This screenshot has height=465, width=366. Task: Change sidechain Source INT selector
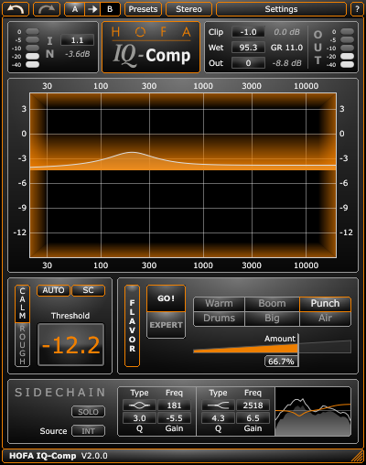[x=88, y=431]
